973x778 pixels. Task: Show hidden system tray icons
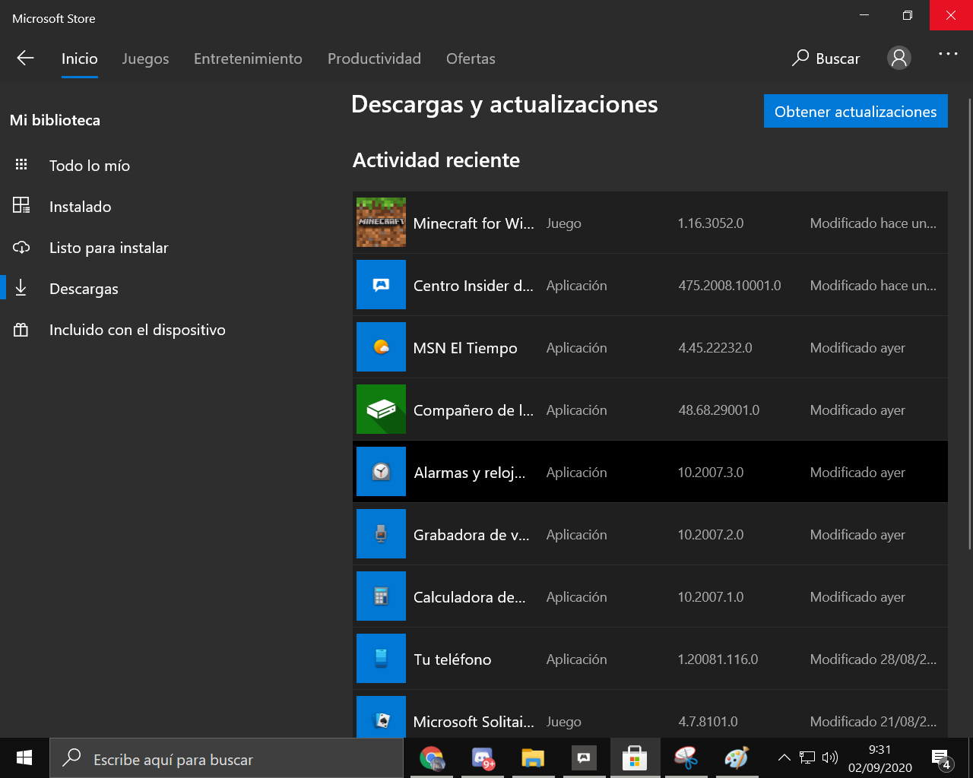click(x=784, y=757)
